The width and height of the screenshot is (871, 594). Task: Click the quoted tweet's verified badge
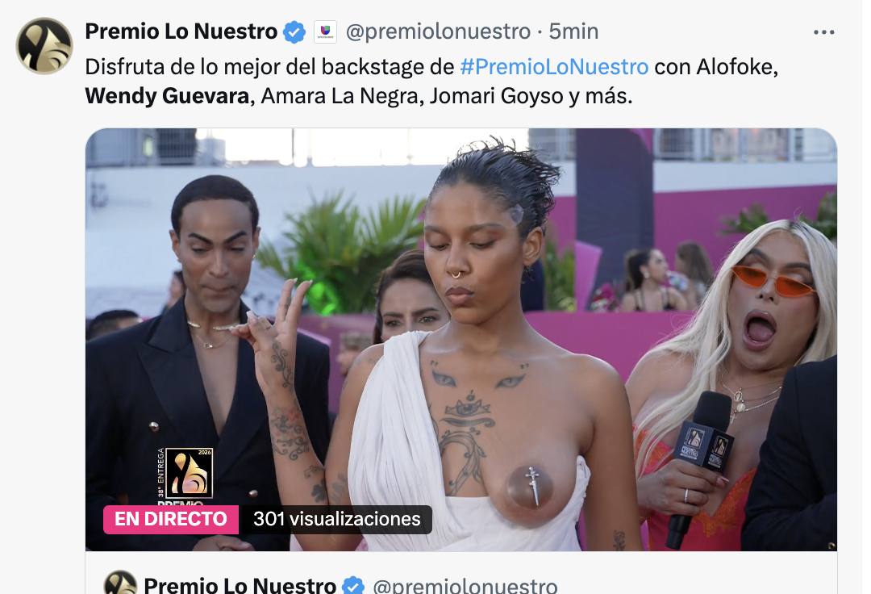click(353, 586)
